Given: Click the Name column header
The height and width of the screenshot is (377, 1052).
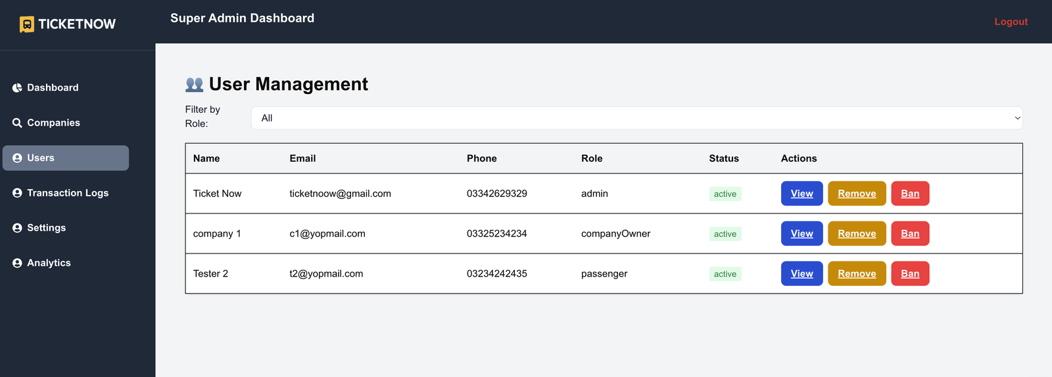Looking at the screenshot, I should [x=206, y=158].
